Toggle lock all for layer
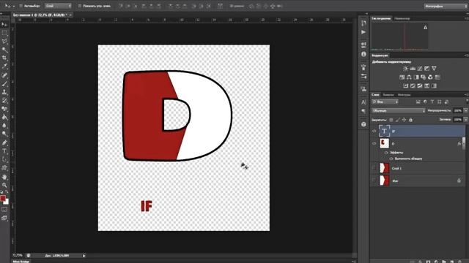This screenshot has width=469, height=263. coord(410,120)
